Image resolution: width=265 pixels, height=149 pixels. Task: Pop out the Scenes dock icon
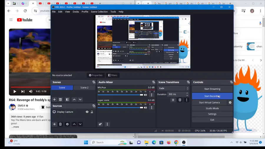94,82
